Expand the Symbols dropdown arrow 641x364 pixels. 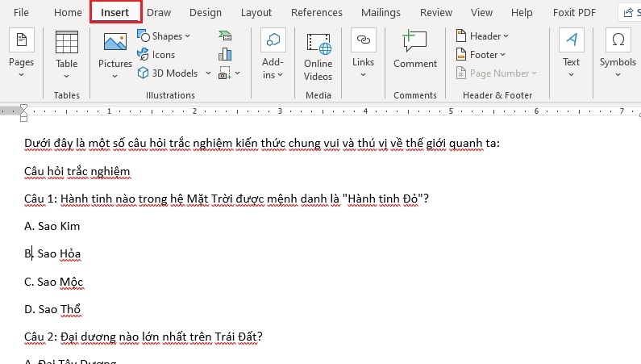click(618, 75)
